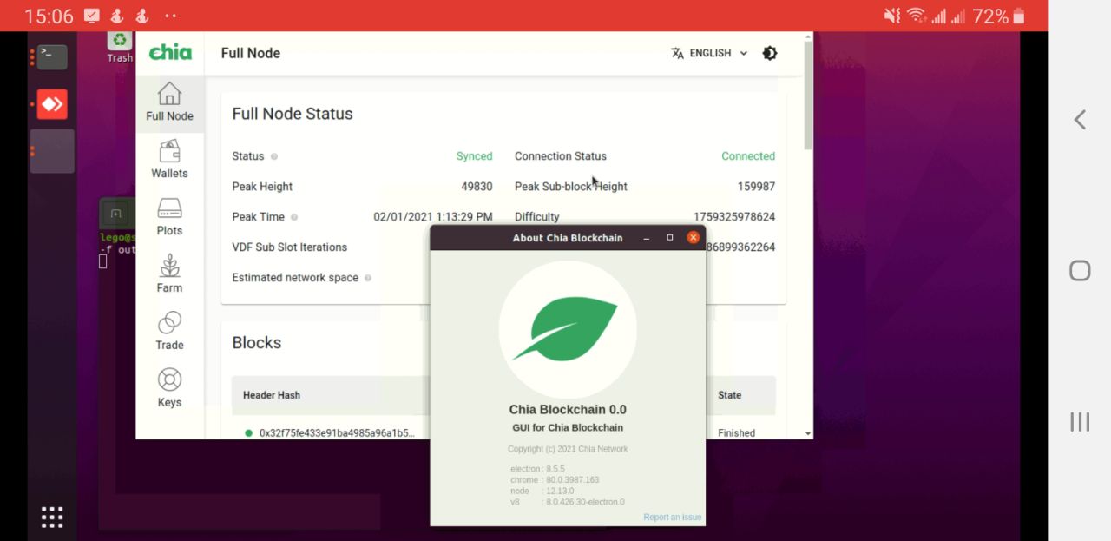The image size is (1111, 541).
Task: Tap the 15:06 clock in status bar
Action: pos(49,16)
